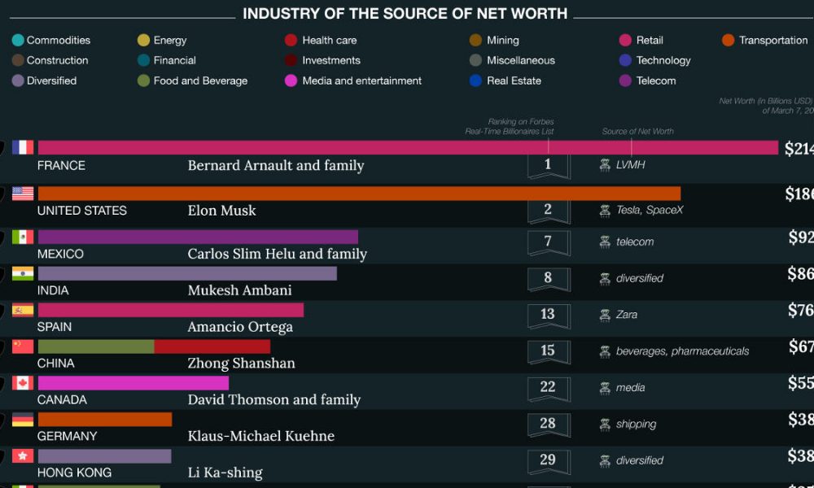Click the factory icon next to LVMH

[604, 164]
